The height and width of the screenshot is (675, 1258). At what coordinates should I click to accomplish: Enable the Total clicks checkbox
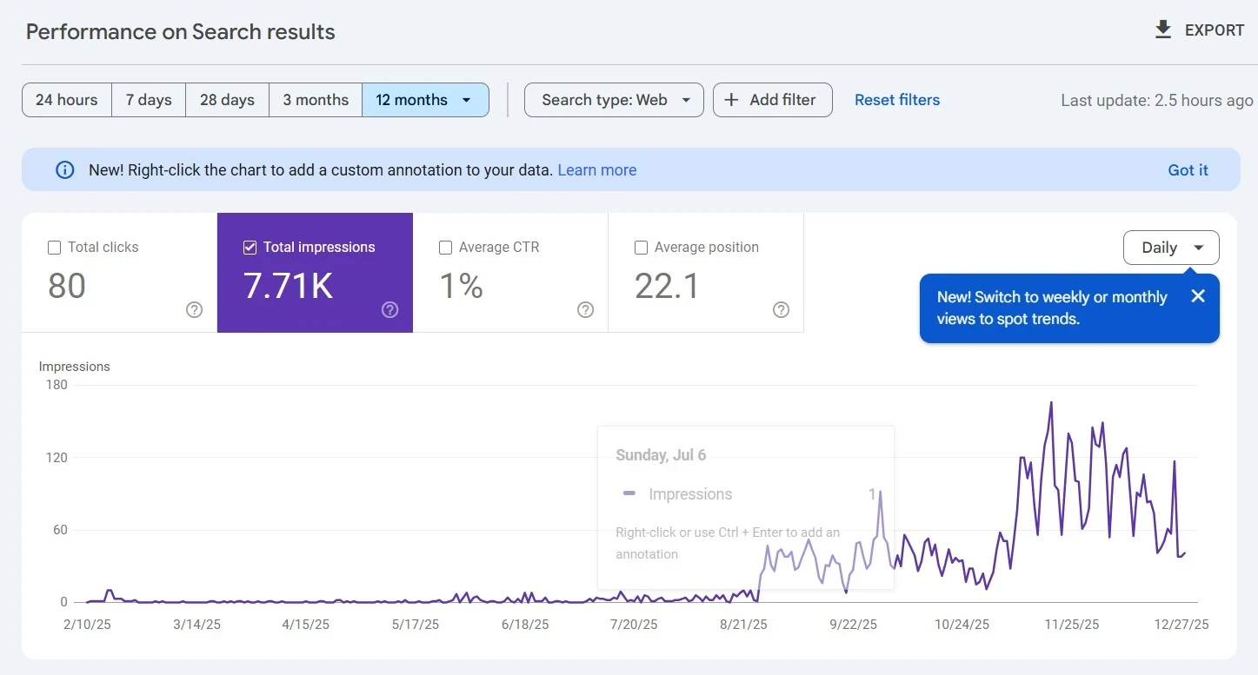click(54, 248)
